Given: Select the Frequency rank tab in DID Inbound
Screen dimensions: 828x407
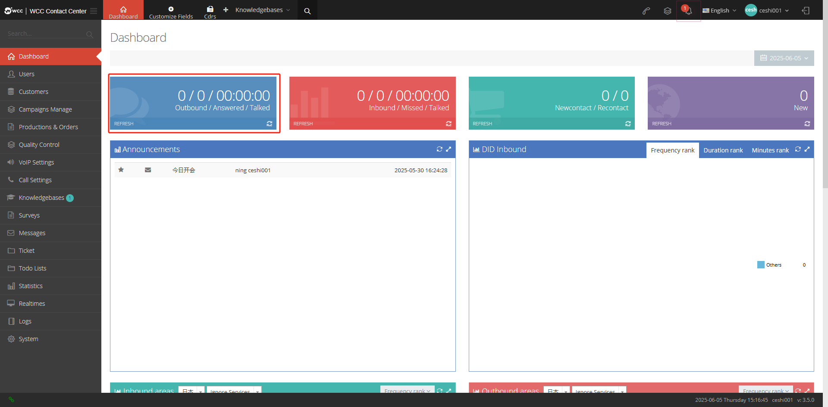Looking at the screenshot, I should pos(672,150).
